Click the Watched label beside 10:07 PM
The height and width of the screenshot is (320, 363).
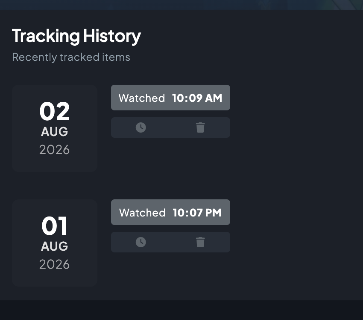142,212
